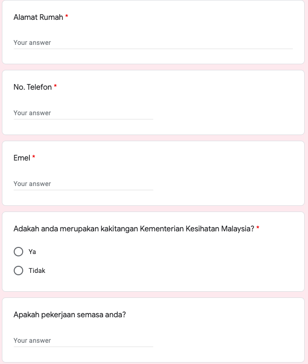Click the red asterisk next to Emel
Image resolution: width=308 pixels, height=364 pixels.
click(34, 157)
